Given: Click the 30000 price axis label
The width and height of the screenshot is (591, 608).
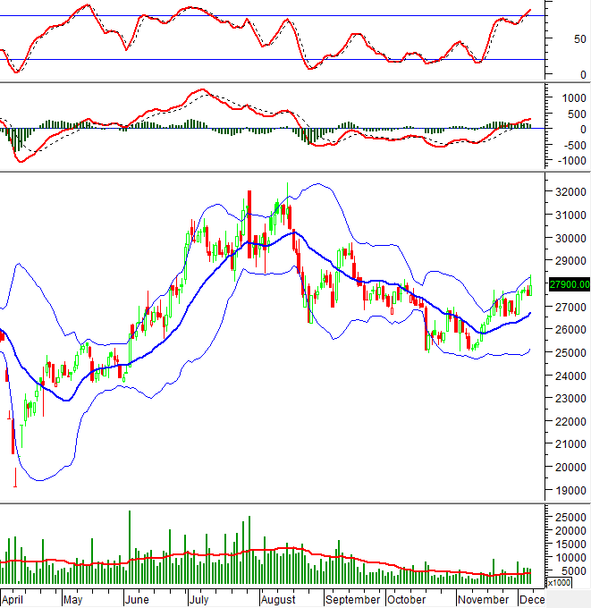Looking at the screenshot, I should pos(570,239).
